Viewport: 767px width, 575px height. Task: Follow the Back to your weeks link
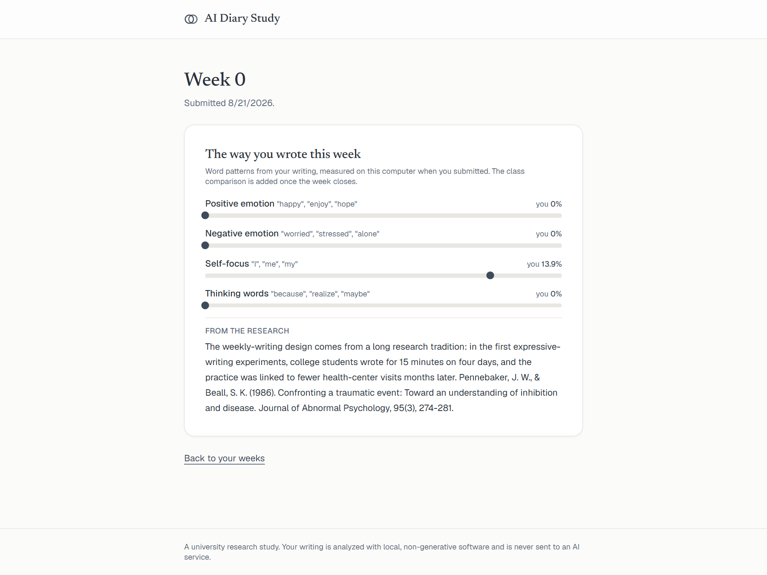click(x=225, y=458)
